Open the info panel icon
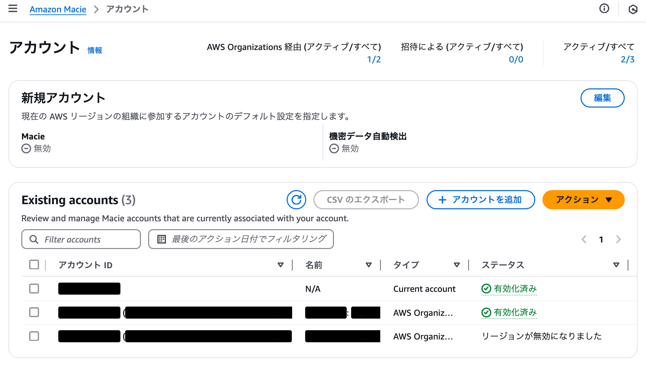 click(604, 9)
